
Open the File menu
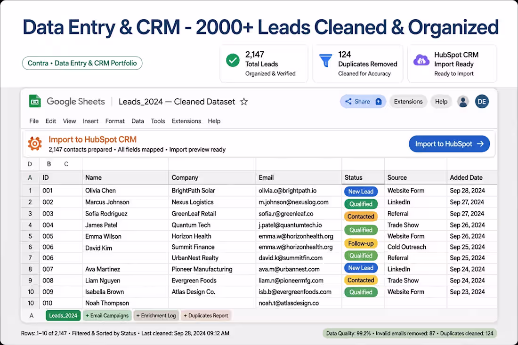(x=34, y=121)
